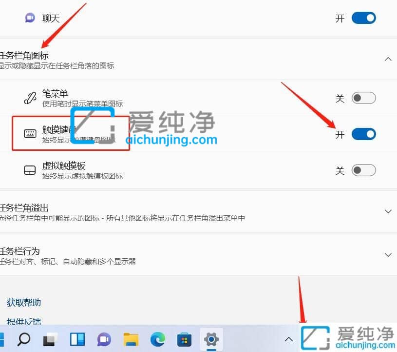Expand the 任务栏角溢出 section
Image resolution: width=397 pixels, height=352 pixels.
click(x=388, y=211)
